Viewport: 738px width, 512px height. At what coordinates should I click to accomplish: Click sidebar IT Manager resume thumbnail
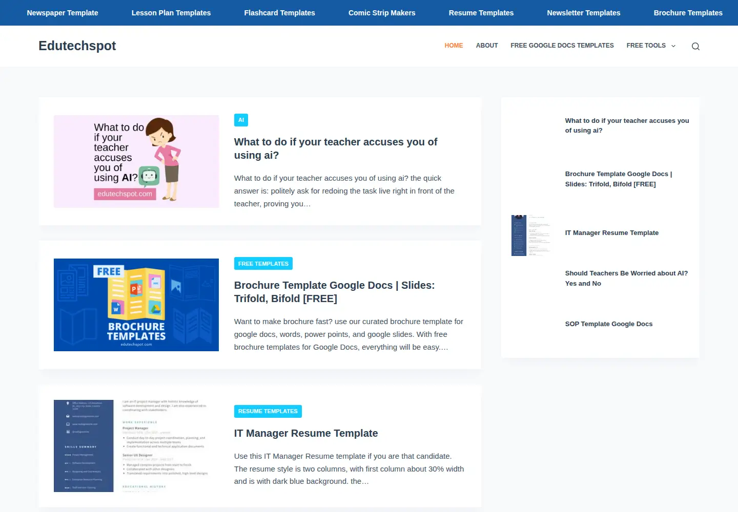tap(532, 236)
